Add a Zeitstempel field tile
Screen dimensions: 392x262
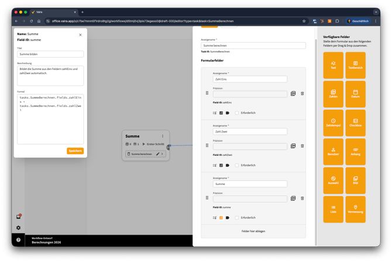point(333,123)
